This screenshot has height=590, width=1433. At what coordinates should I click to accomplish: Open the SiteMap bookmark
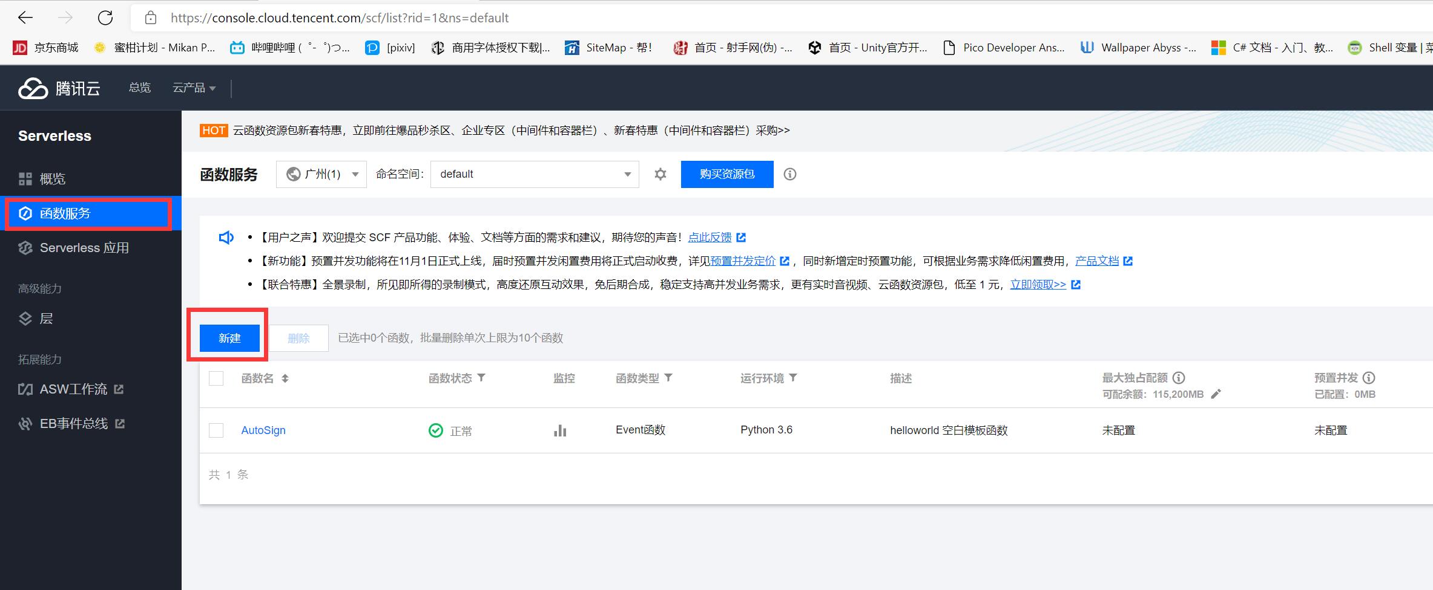[608, 48]
